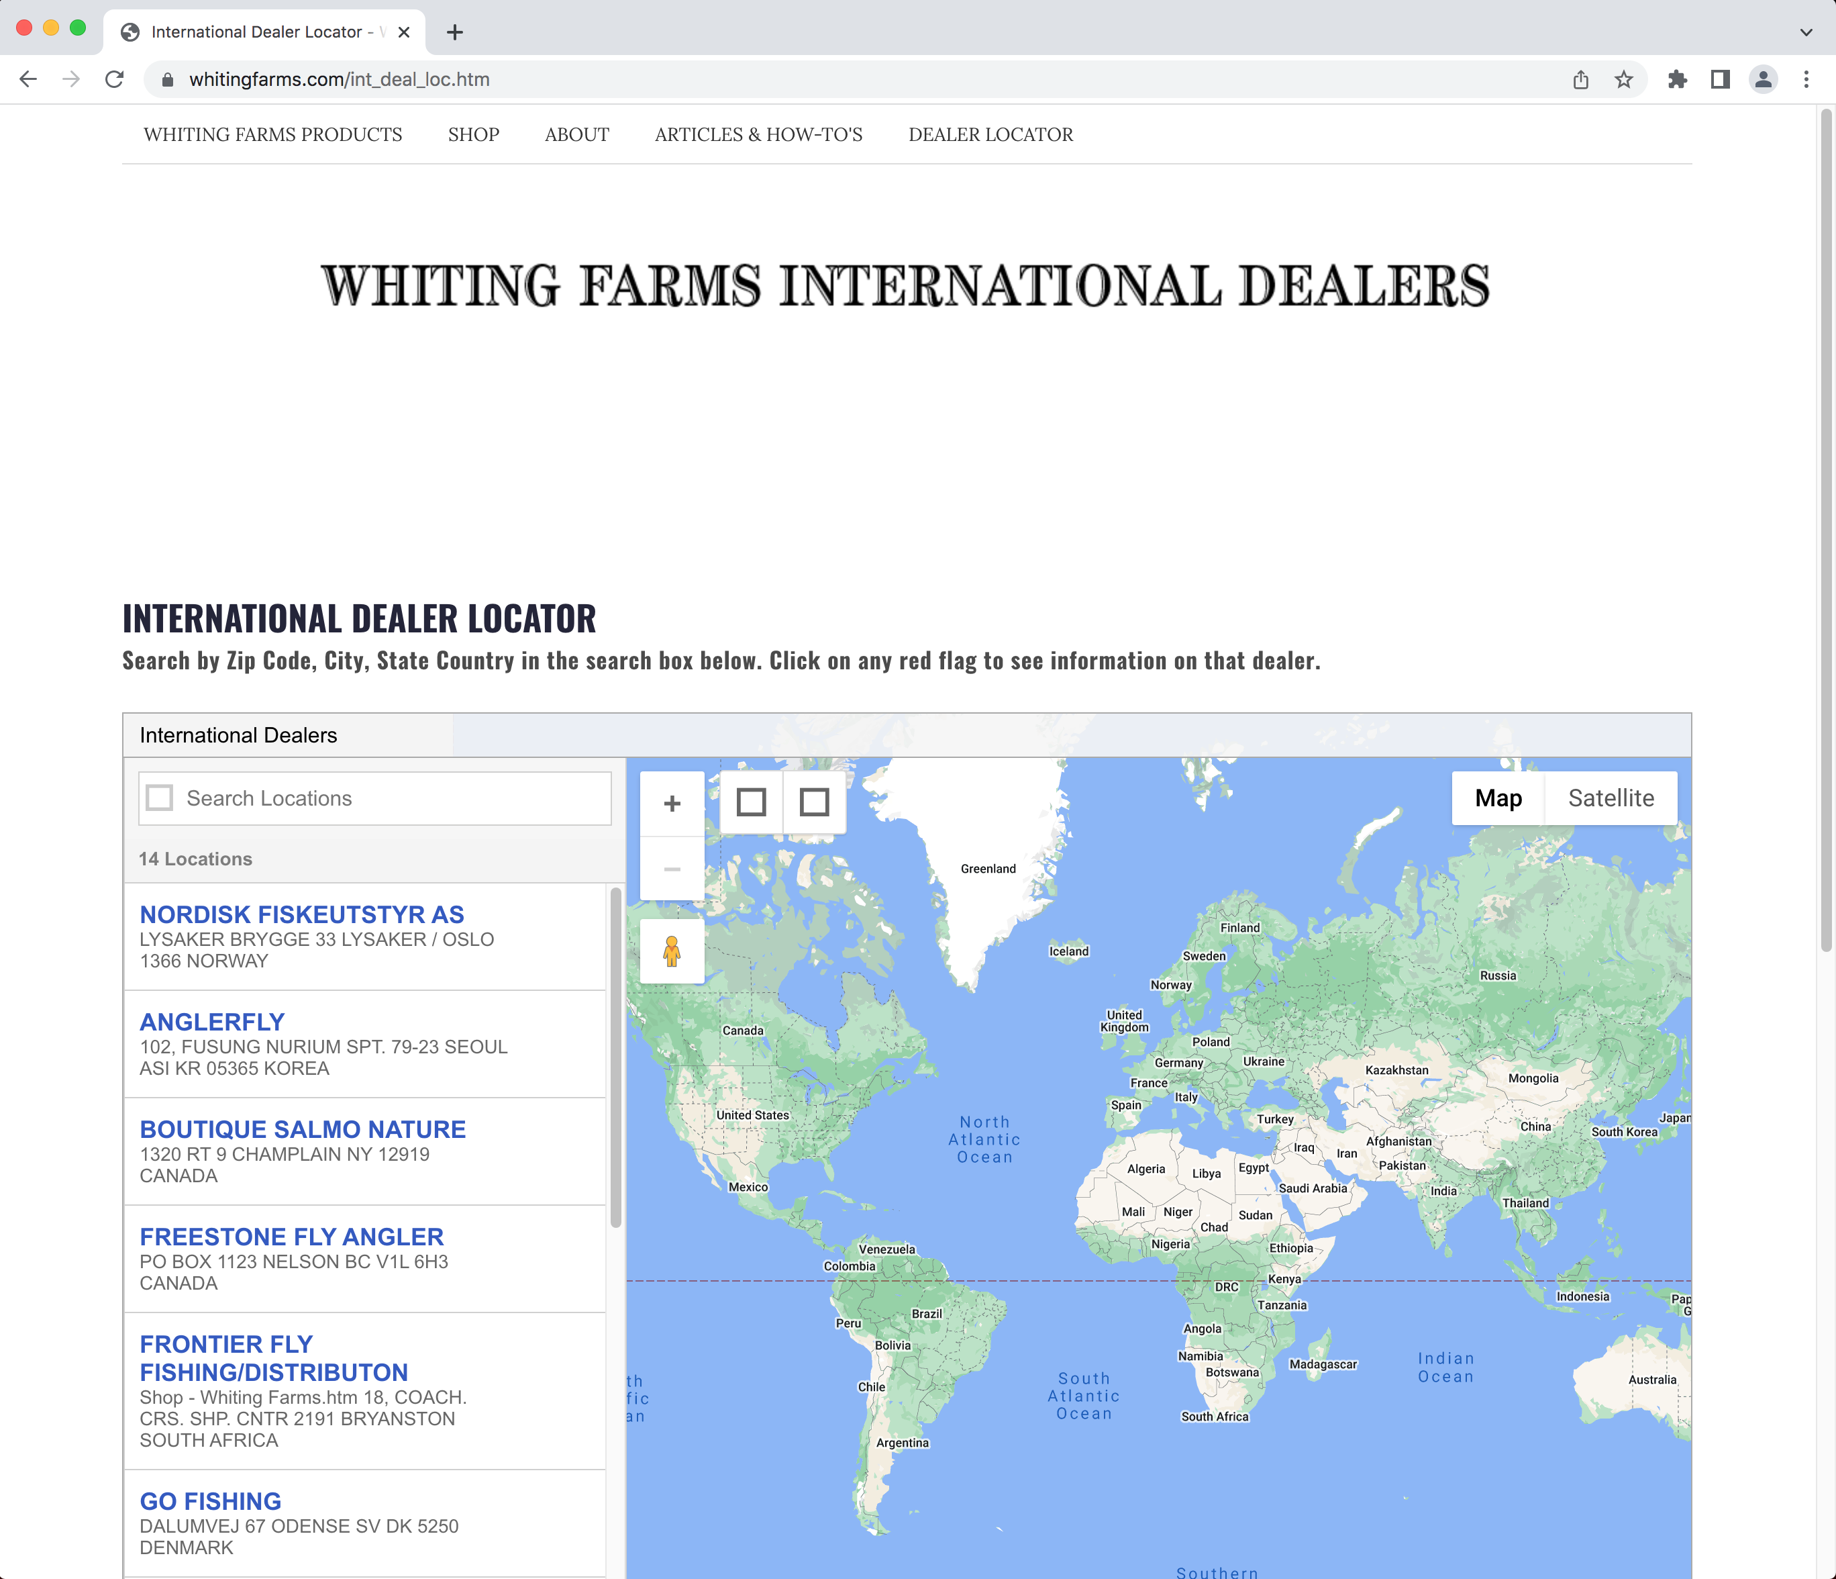Click the address bar URL
This screenshot has width=1836, height=1579.
340,80
